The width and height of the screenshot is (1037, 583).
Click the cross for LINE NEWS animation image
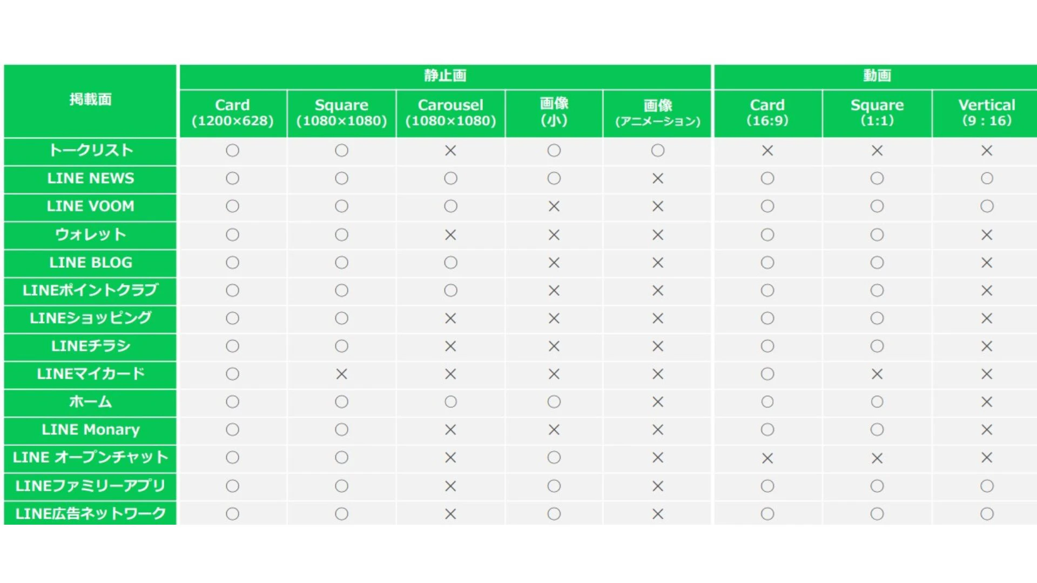click(x=657, y=179)
